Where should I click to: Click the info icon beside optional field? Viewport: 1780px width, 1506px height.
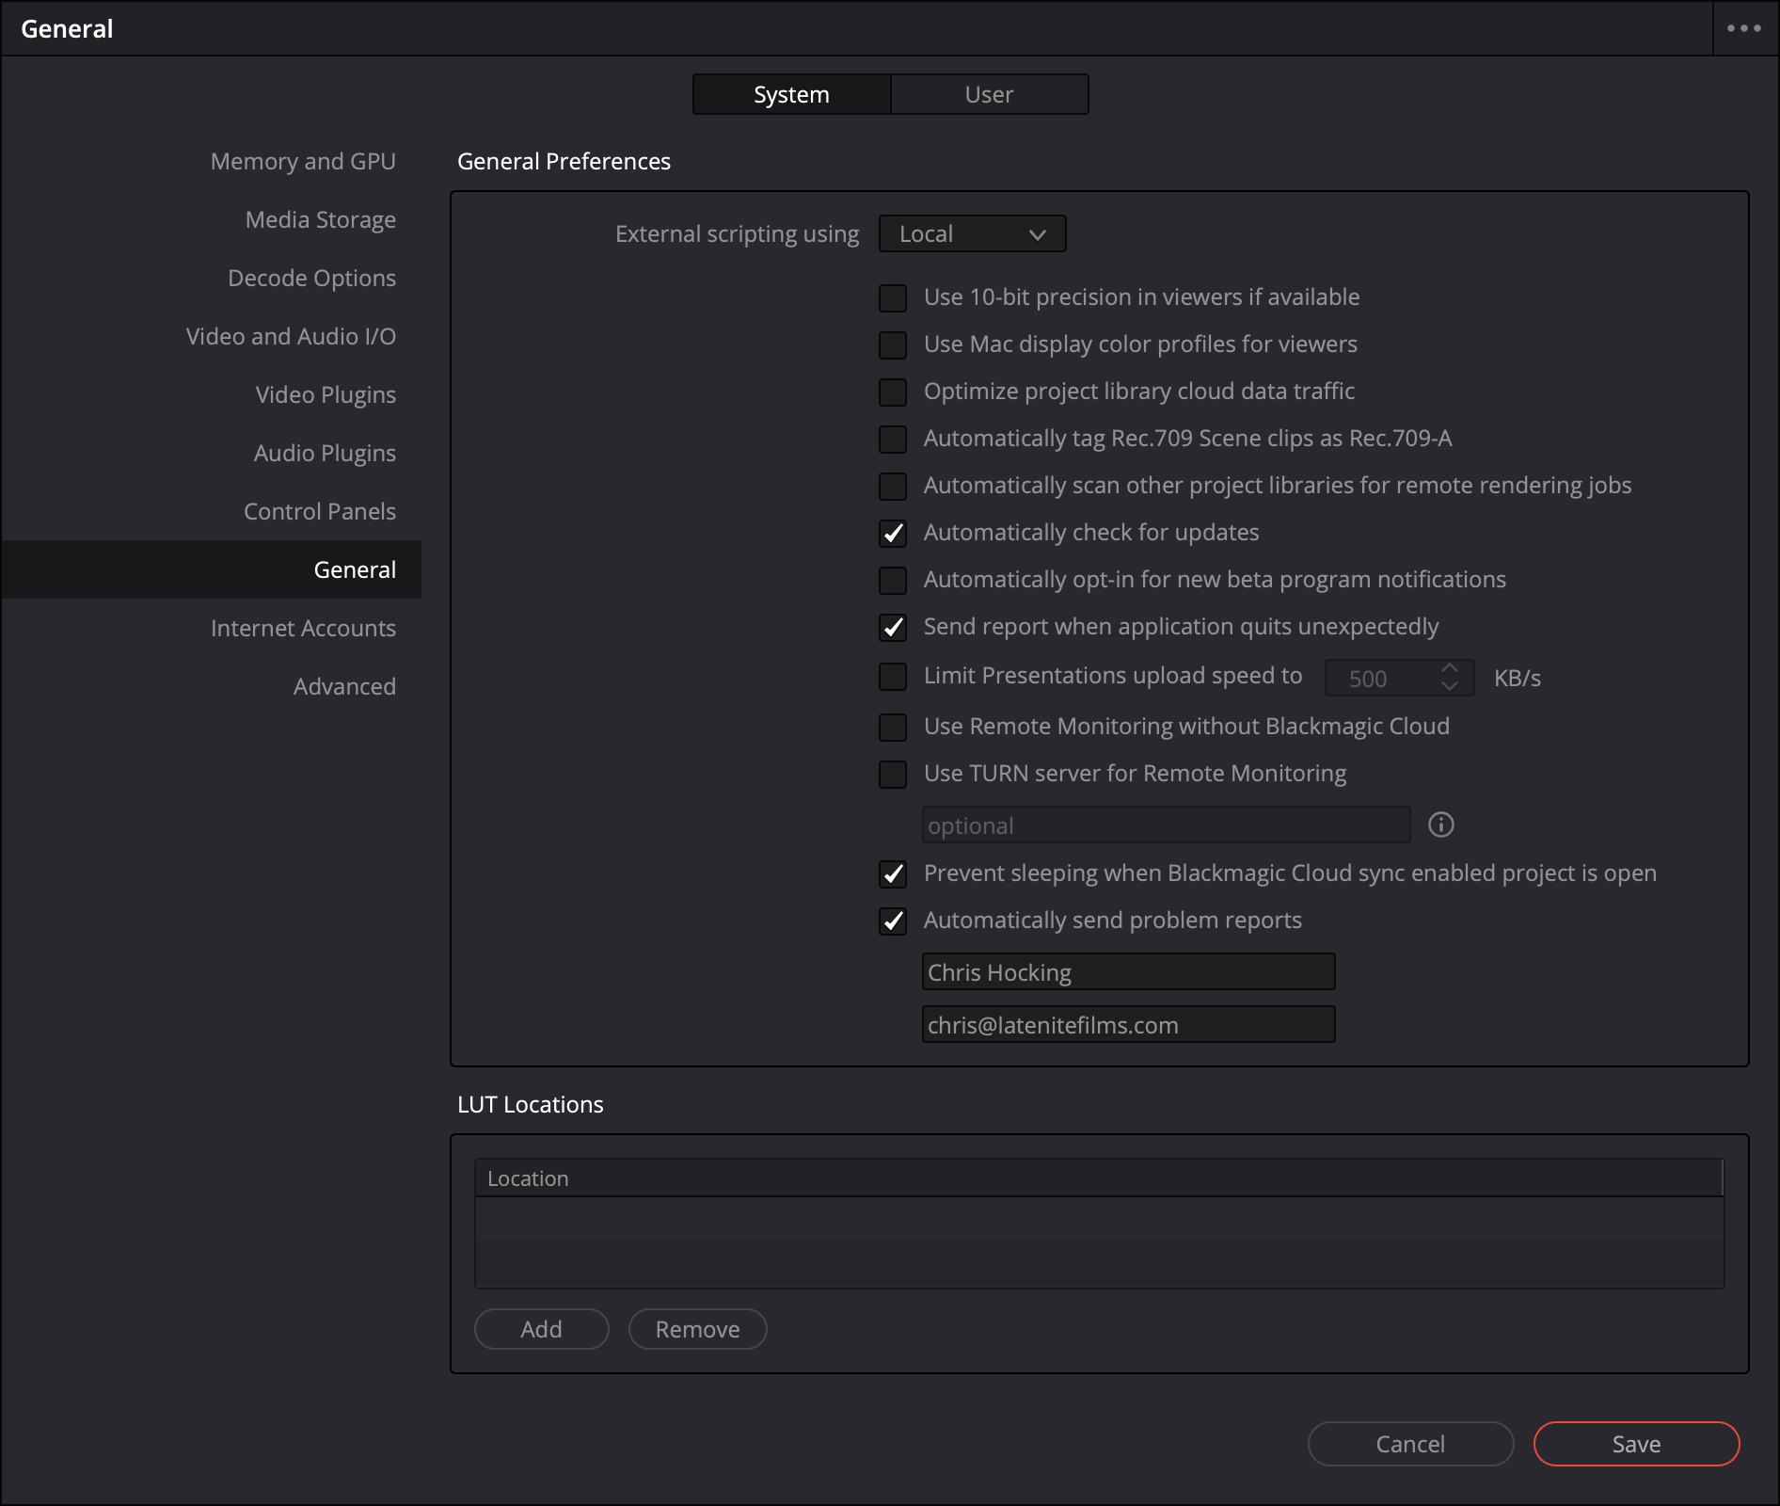click(x=1440, y=825)
